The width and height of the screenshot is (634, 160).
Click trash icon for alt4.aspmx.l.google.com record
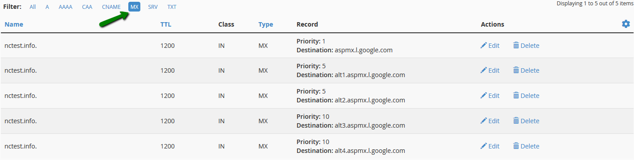pyautogui.click(x=516, y=146)
